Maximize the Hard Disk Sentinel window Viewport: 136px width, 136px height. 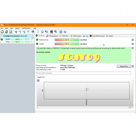coord(127,25)
